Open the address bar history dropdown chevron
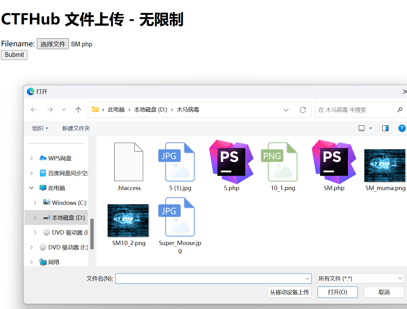Screen dimensions: 407x309 [x=286, y=110]
